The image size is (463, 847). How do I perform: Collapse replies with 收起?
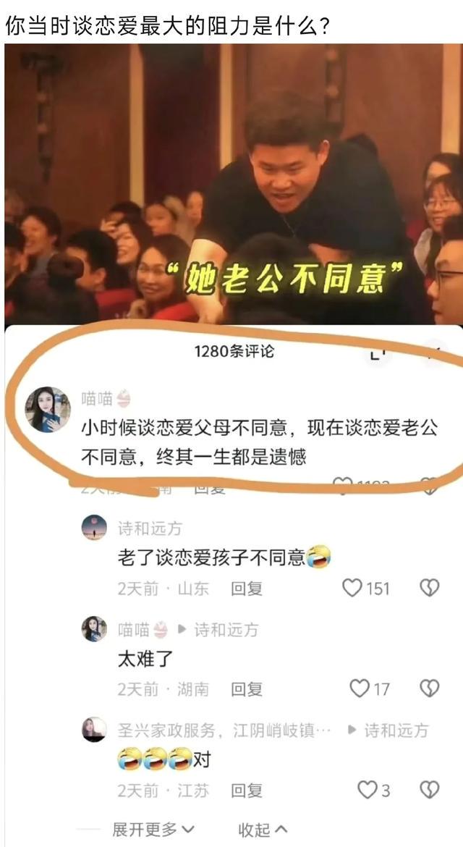pyautogui.click(x=263, y=829)
